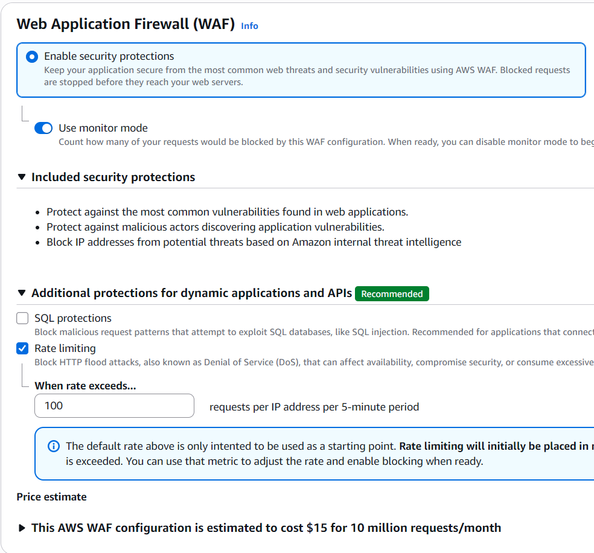Click the Rate limiting label text
The height and width of the screenshot is (553, 594).
65,348
